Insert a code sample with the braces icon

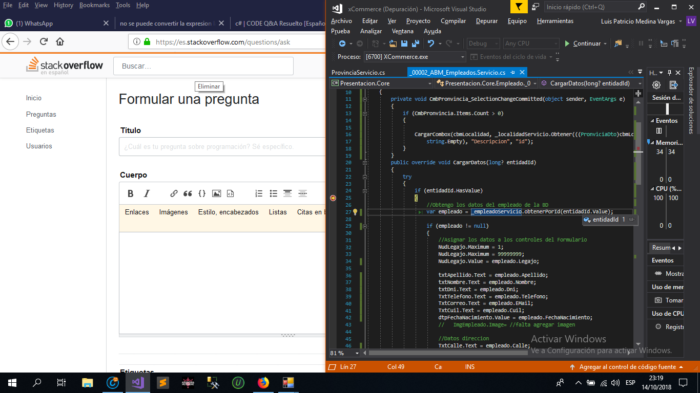point(202,193)
